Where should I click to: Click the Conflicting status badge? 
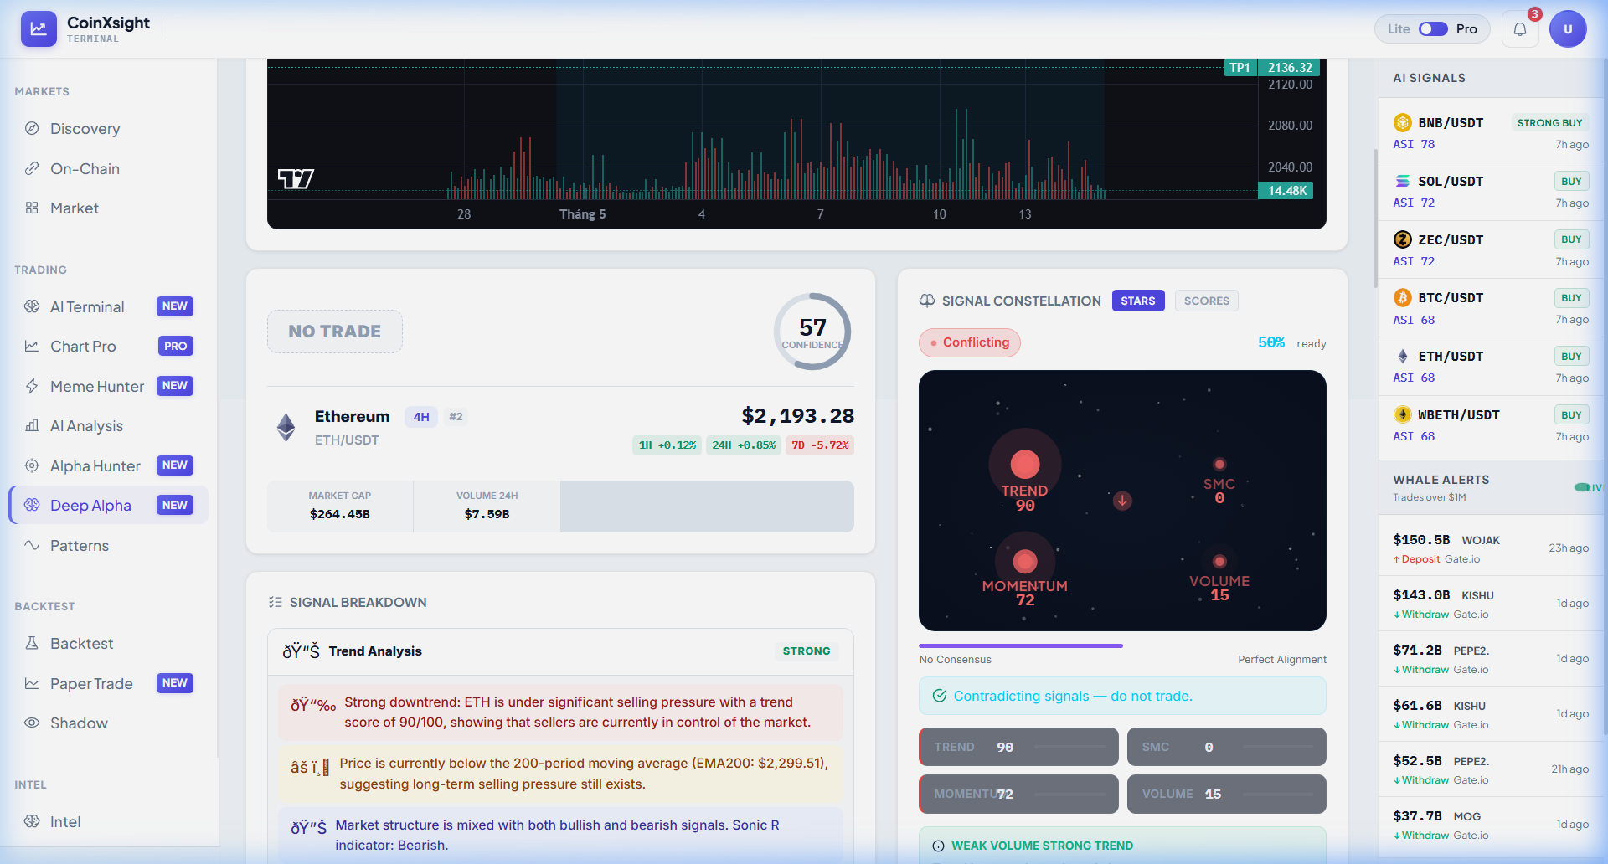970,342
